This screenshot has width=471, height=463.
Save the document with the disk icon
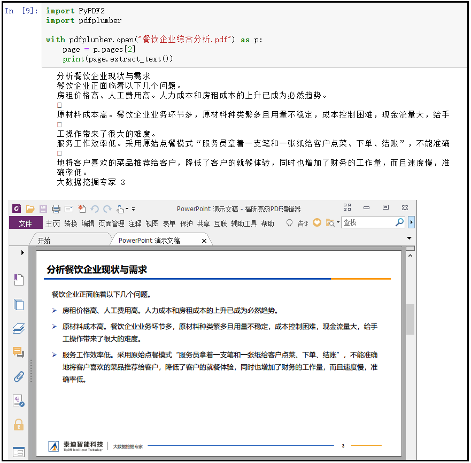tap(43, 209)
